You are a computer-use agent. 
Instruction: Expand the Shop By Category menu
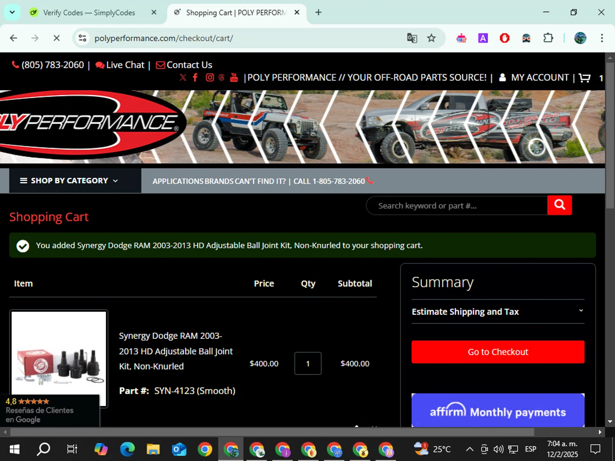[x=75, y=181]
